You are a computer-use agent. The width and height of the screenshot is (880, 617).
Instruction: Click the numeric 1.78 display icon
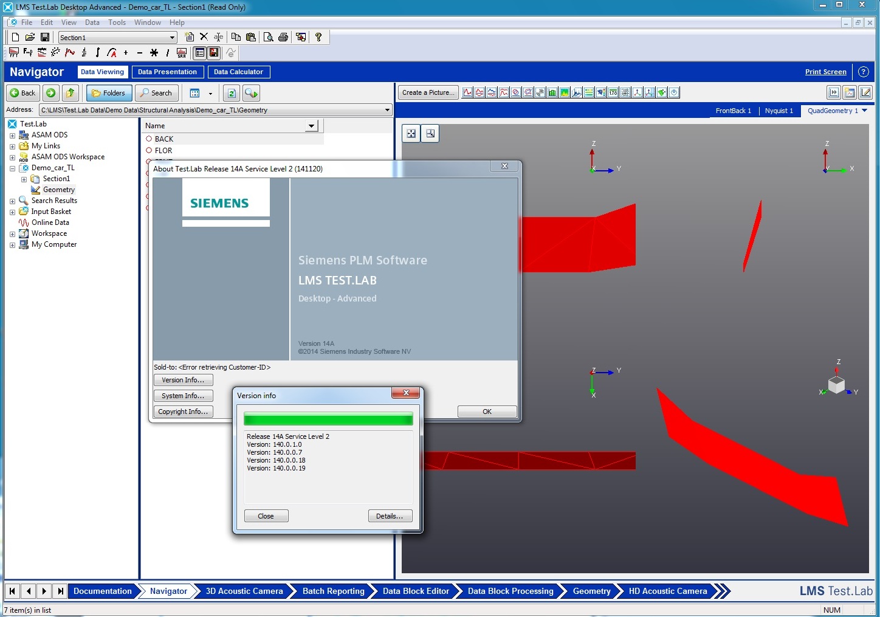[x=613, y=92]
